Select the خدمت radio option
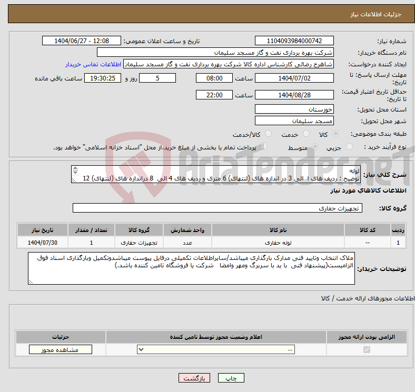This screenshot has height=392, width=415. (307, 134)
